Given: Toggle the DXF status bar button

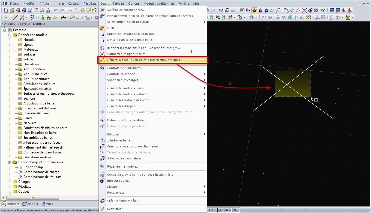Looking at the screenshot, I should [x=235, y=210].
